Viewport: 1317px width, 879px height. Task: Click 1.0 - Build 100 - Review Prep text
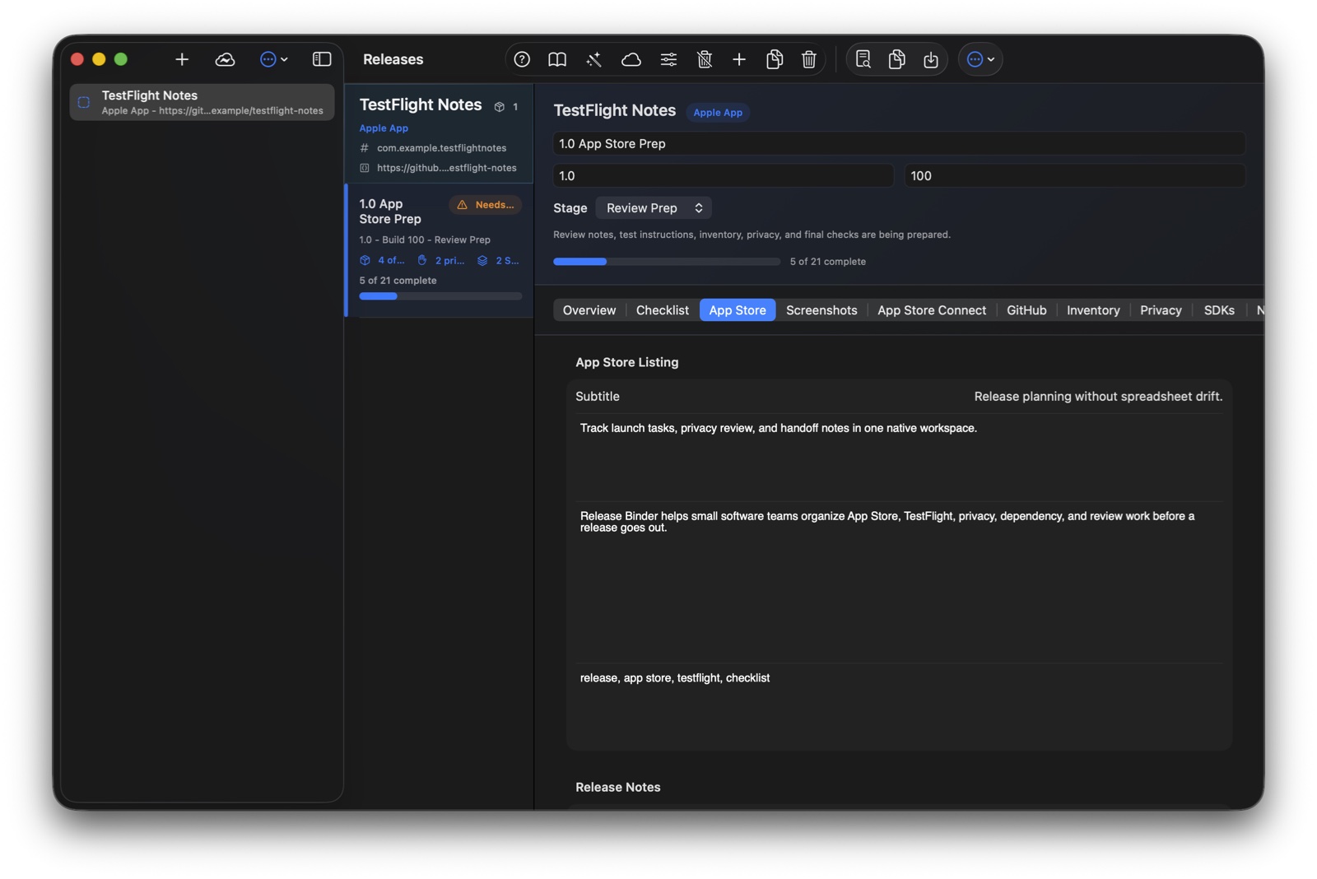point(425,240)
